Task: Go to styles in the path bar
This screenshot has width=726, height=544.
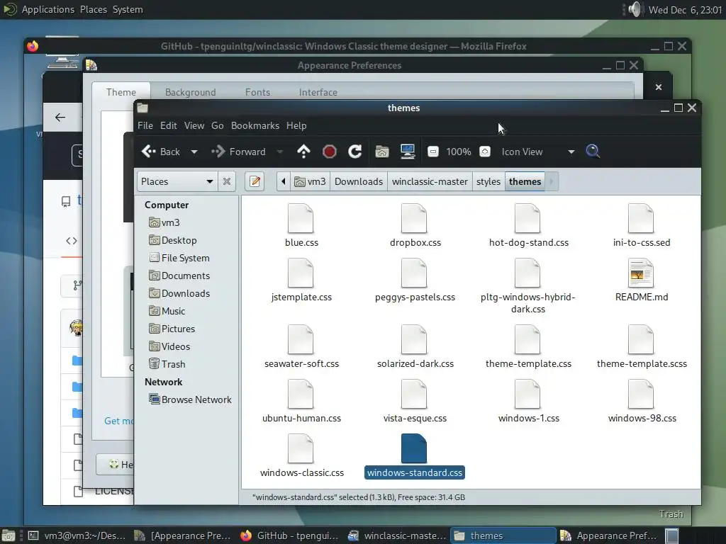Action: [488, 181]
